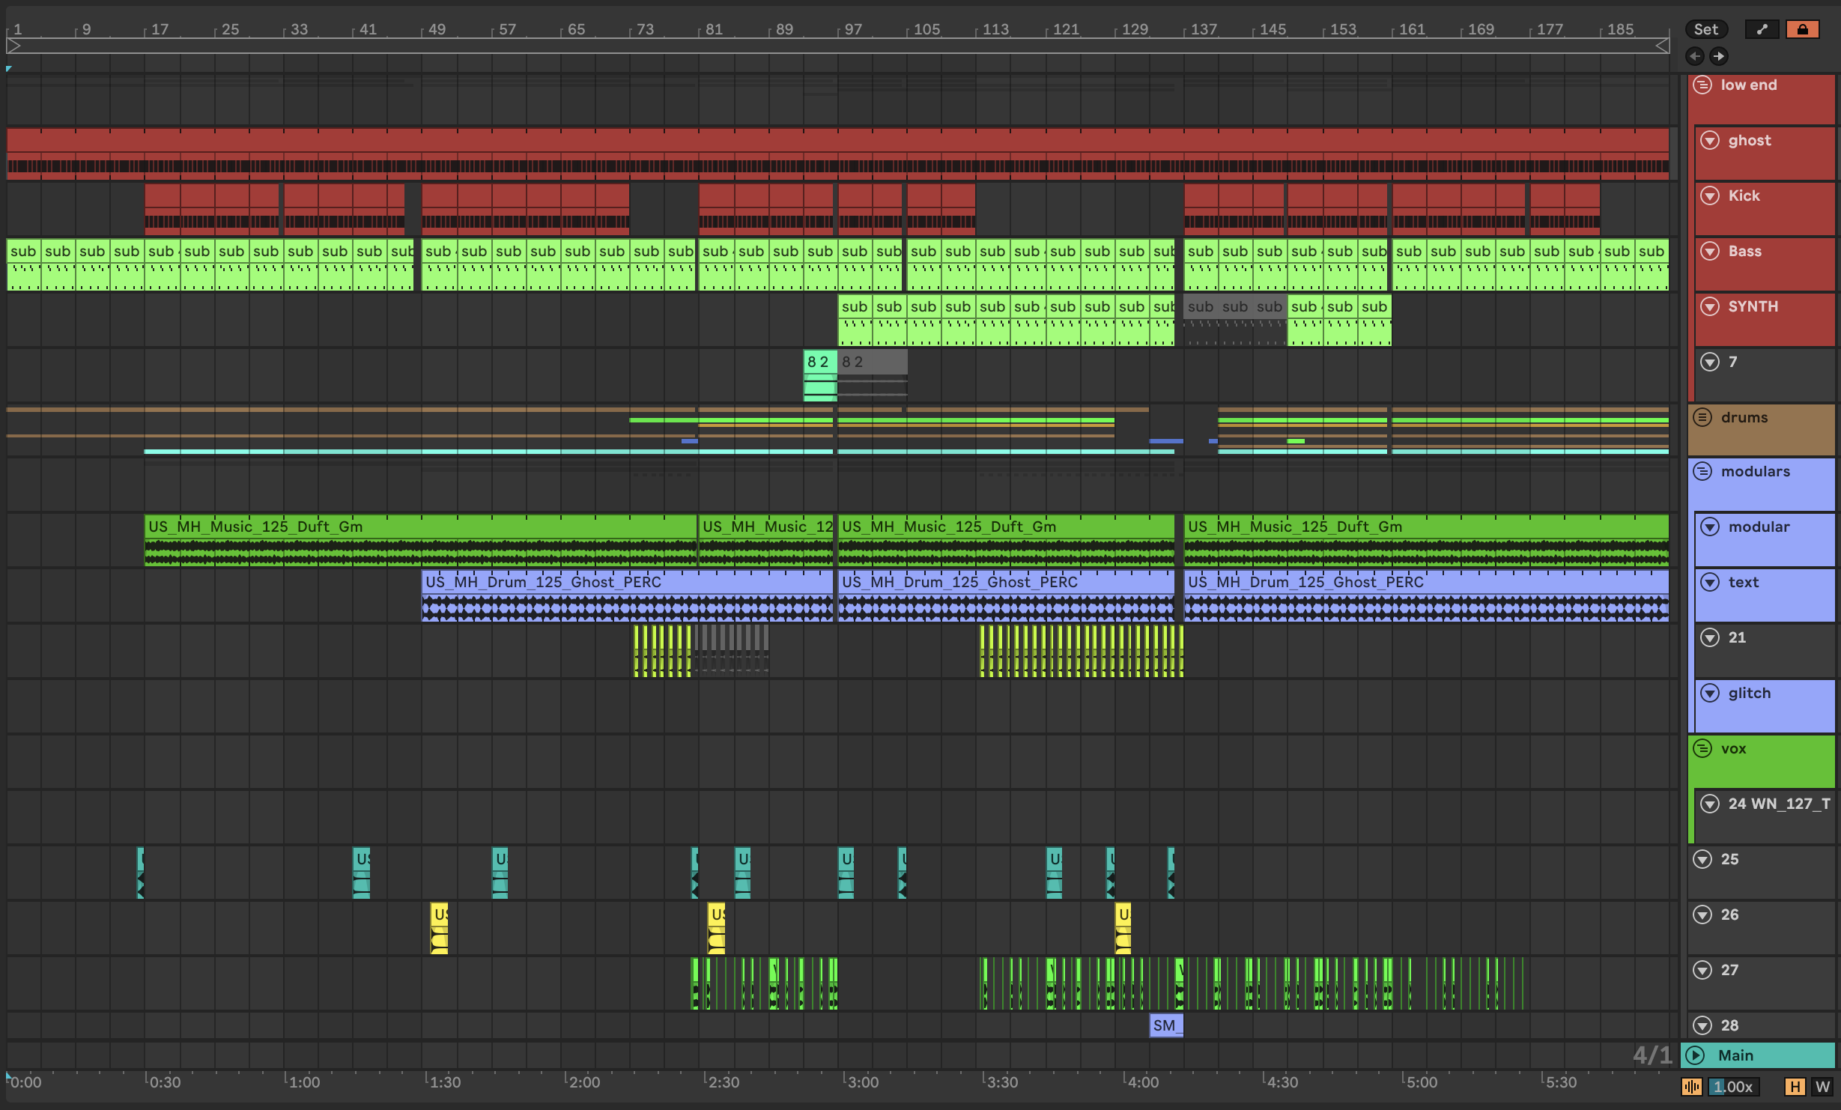The height and width of the screenshot is (1110, 1841).
Task: Click bar 97 in the beat ruler
Action: click(x=853, y=29)
